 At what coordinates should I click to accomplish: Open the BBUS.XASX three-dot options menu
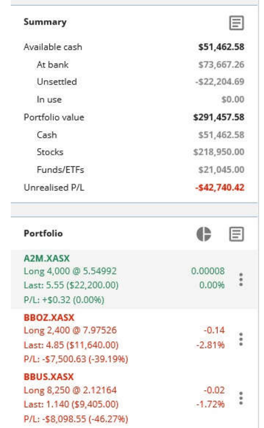[241, 398]
